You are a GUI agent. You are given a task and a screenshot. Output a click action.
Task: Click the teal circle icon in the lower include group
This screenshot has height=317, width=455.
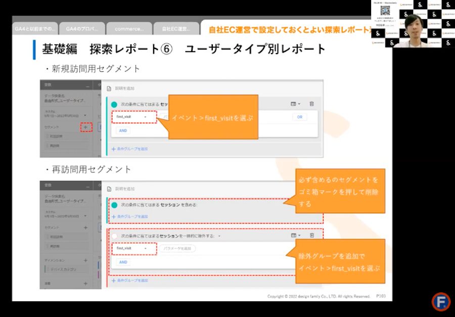click(x=114, y=205)
